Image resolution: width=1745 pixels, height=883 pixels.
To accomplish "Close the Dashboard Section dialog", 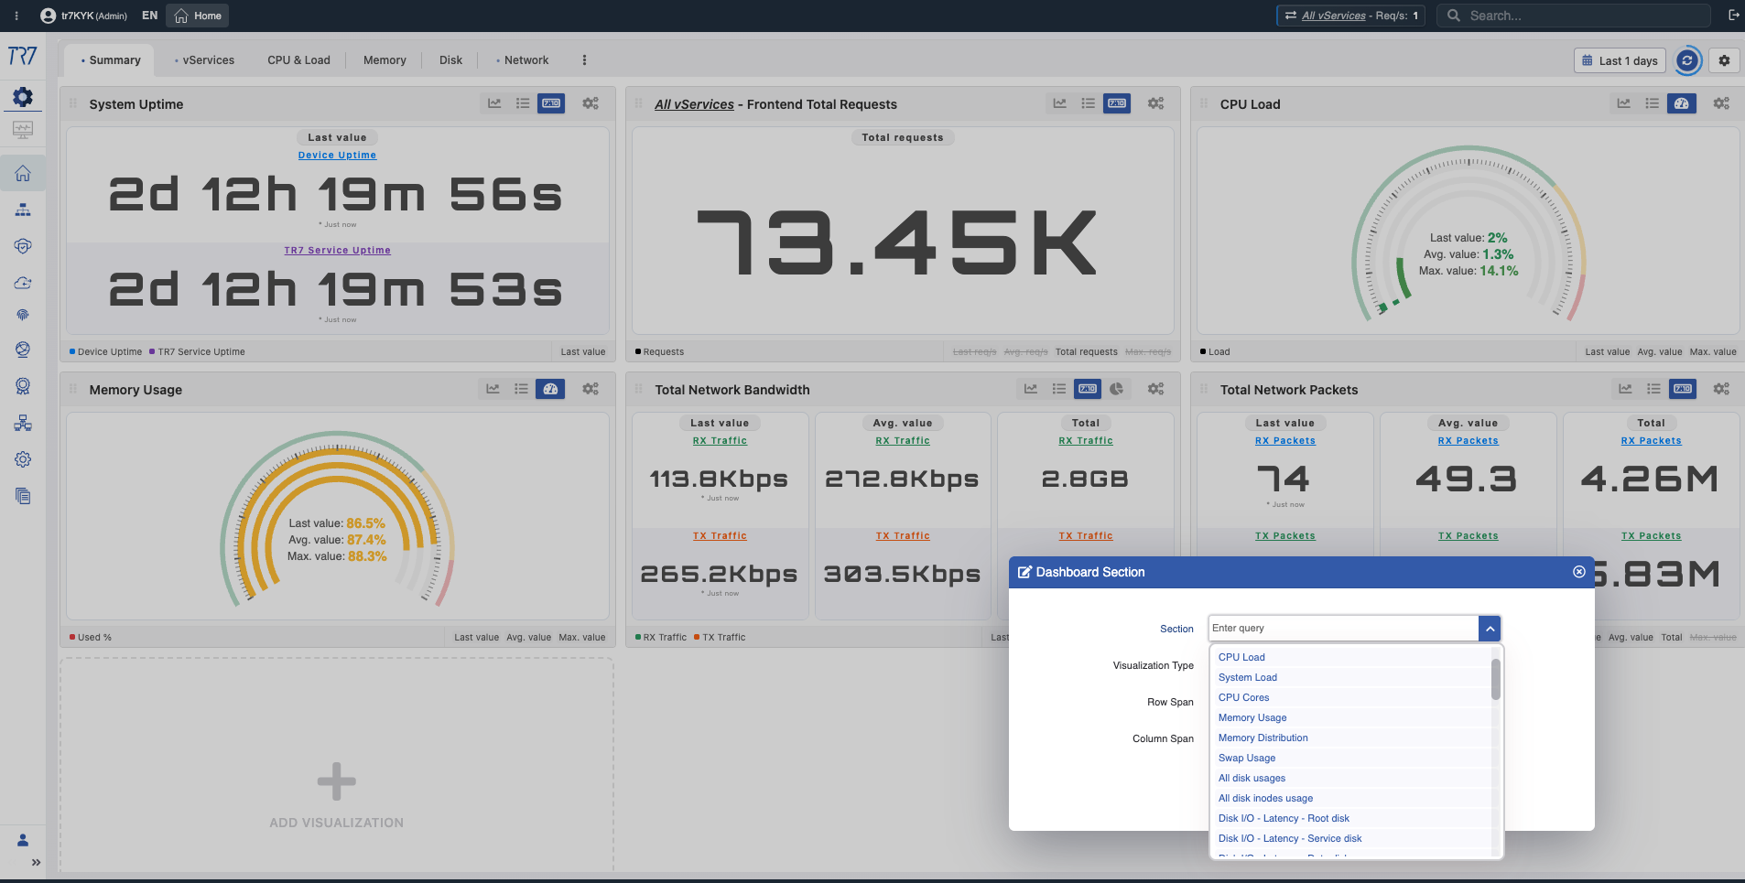I will pos(1579,572).
